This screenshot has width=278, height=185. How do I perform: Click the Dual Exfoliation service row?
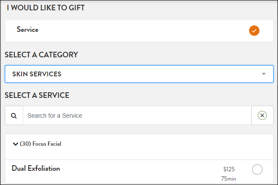tap(139, 172)
